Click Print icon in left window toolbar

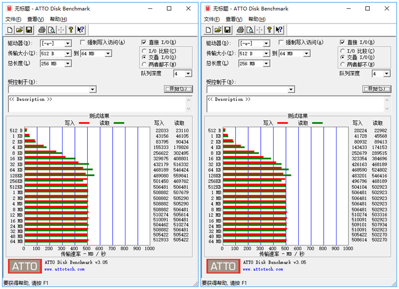[x=42, y=30]
